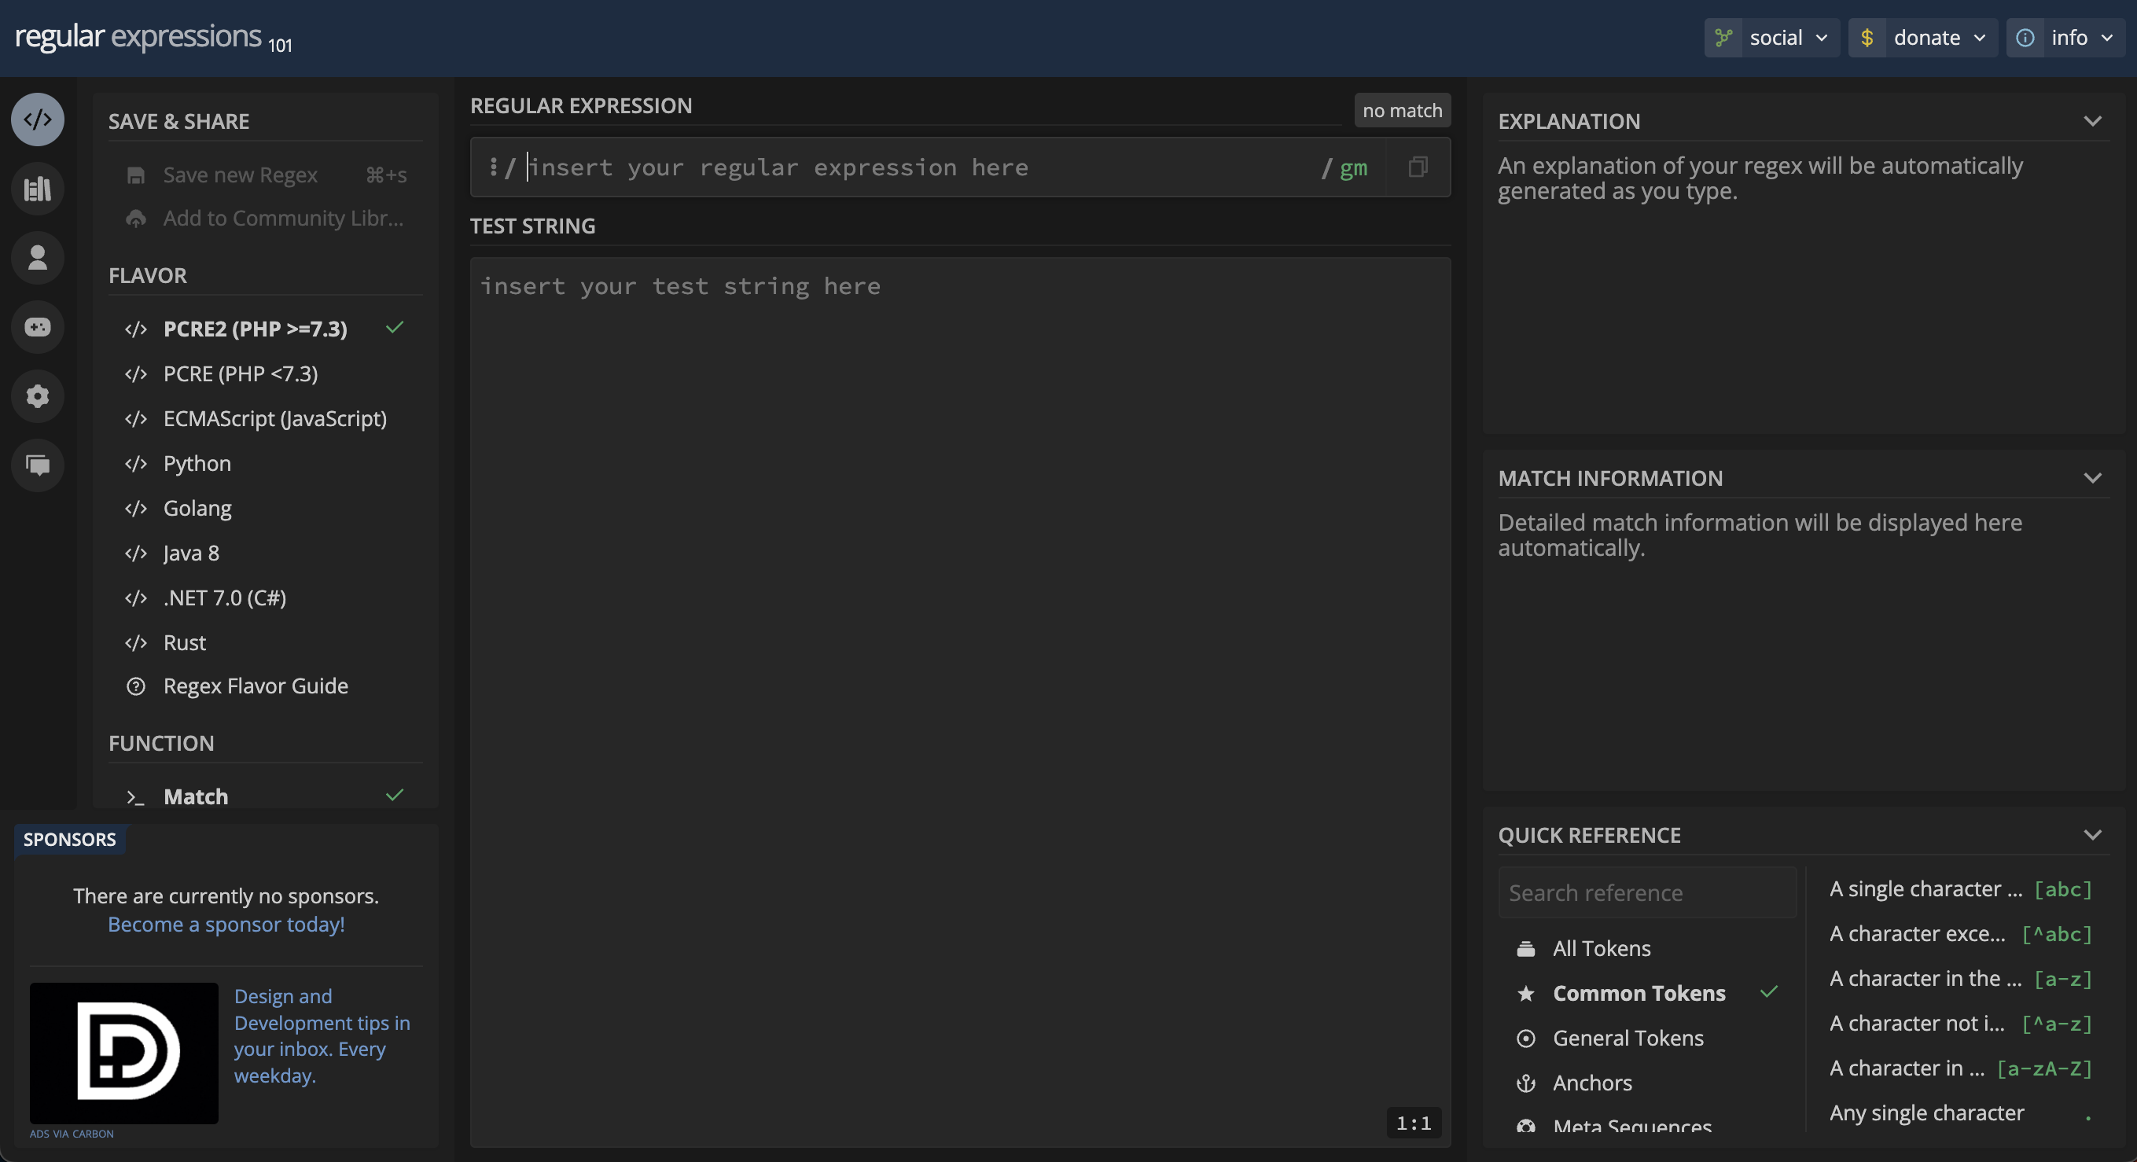Open the Regex Flavor Guide
Viewport: 2137px width, 1162px height.
(255, 686)
